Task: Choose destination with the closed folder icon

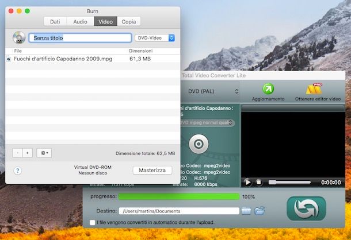Action: pyautogui.click(x=246, y=211)
